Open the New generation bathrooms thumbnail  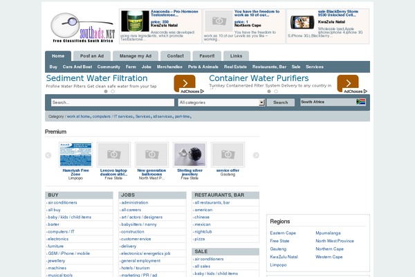(x=151, y=154)
